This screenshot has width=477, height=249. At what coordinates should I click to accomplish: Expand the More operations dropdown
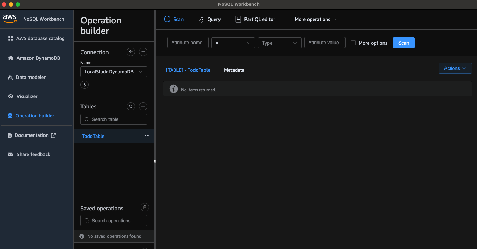[x=316, y=19]
